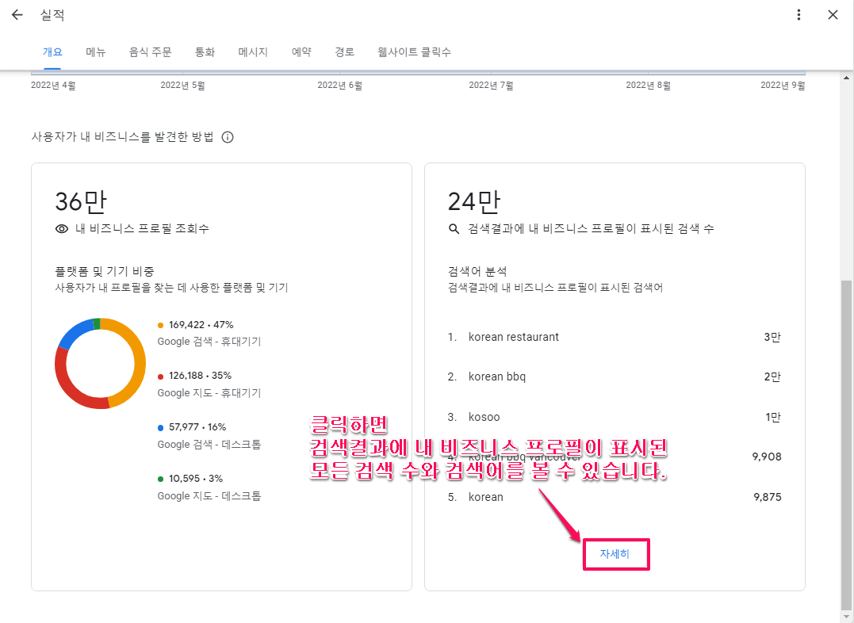The image size is (854, 623).
Task: Click the 36만 profile views figure
Action: 81,202
